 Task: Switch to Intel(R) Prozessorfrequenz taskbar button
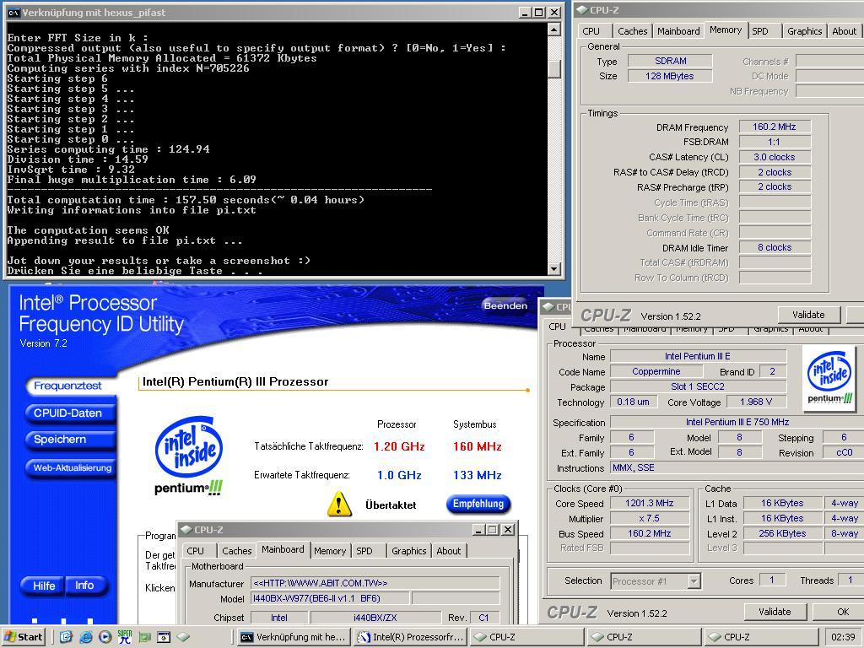[411, 637]
